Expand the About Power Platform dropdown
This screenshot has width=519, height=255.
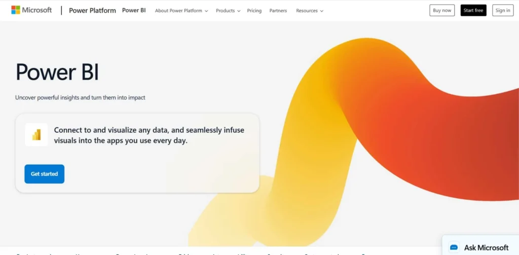click(181, 11)
